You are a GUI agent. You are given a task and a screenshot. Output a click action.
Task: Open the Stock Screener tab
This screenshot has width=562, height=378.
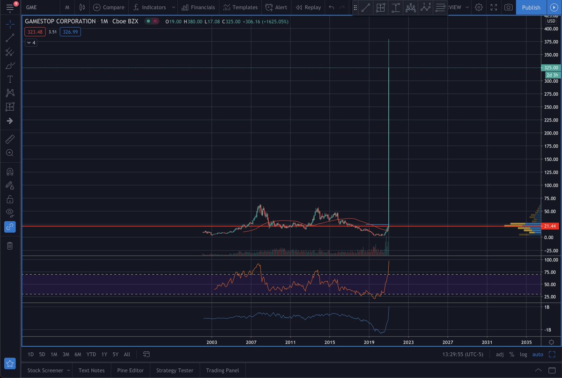click(x=45, y=371)
